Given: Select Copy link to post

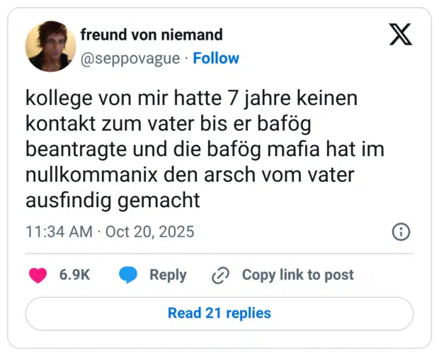Looking at the screenshot, I should (297, 275).
